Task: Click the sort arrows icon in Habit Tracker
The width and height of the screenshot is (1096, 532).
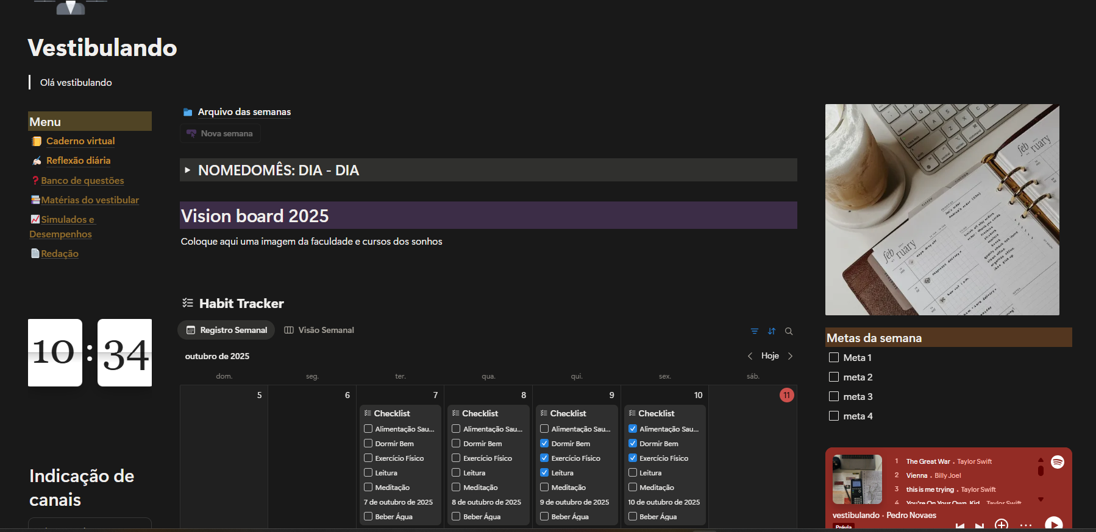Action: (772, 331)
